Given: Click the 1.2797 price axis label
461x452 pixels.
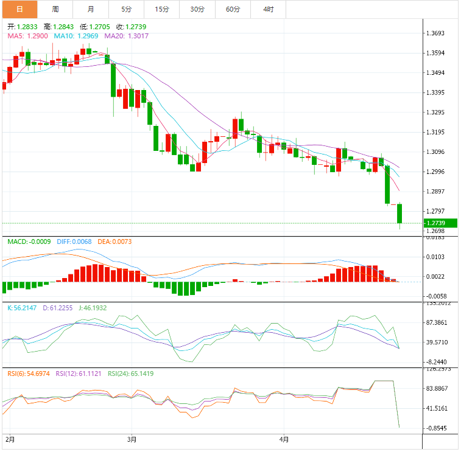Looking at the screenshot, I should (x=435, y=212).
